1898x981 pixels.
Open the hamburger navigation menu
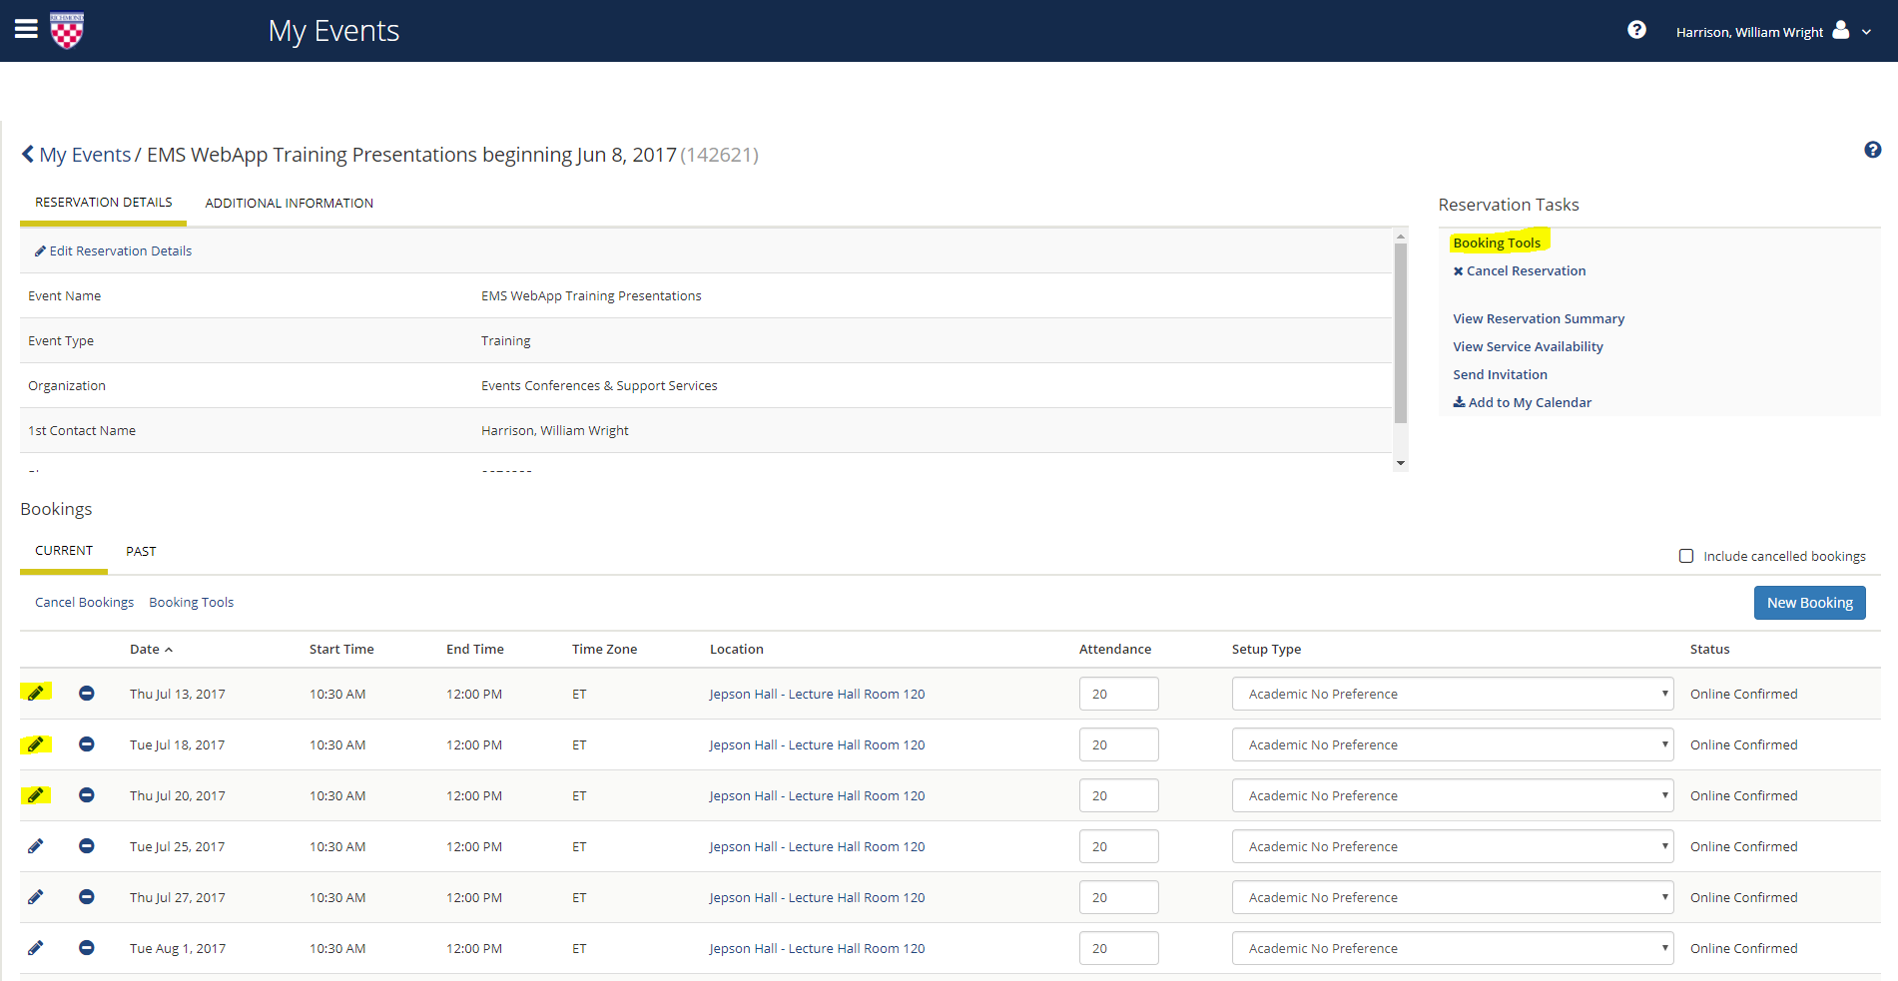coord(26,29)
